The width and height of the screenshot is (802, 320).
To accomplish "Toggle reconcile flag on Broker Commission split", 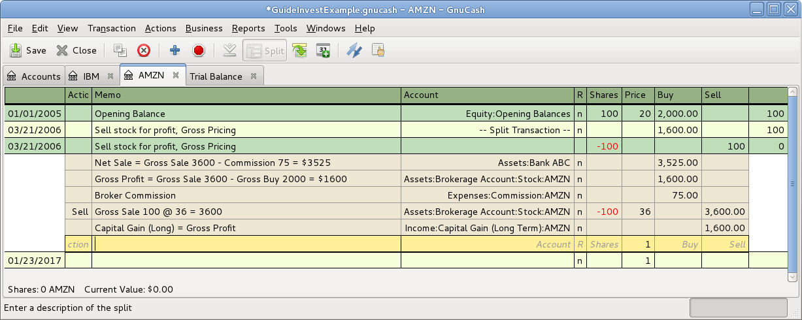I will [x=579, y=195].
